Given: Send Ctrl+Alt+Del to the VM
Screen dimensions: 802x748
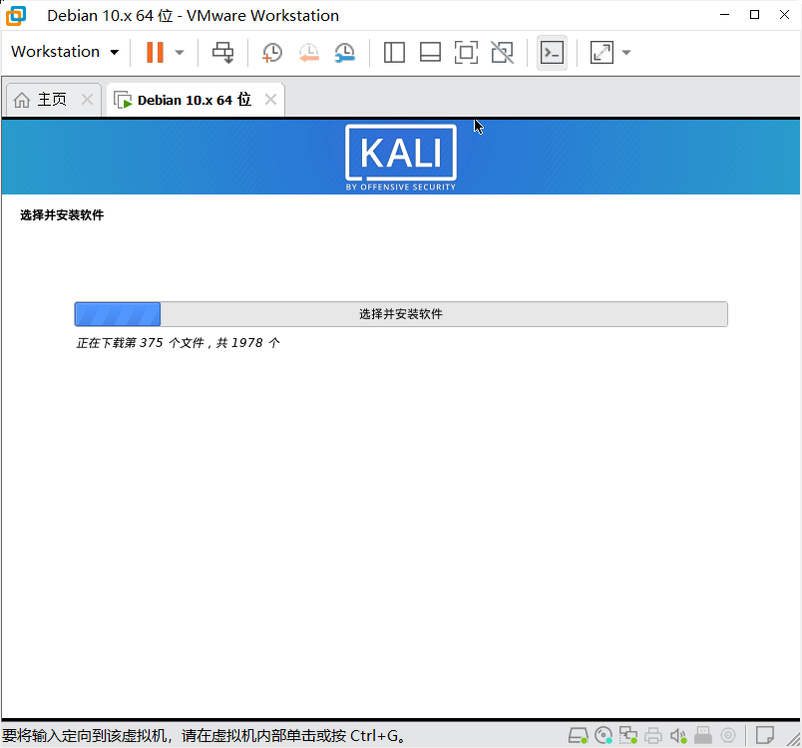Looking at the screenshot, I should [223, 52].
